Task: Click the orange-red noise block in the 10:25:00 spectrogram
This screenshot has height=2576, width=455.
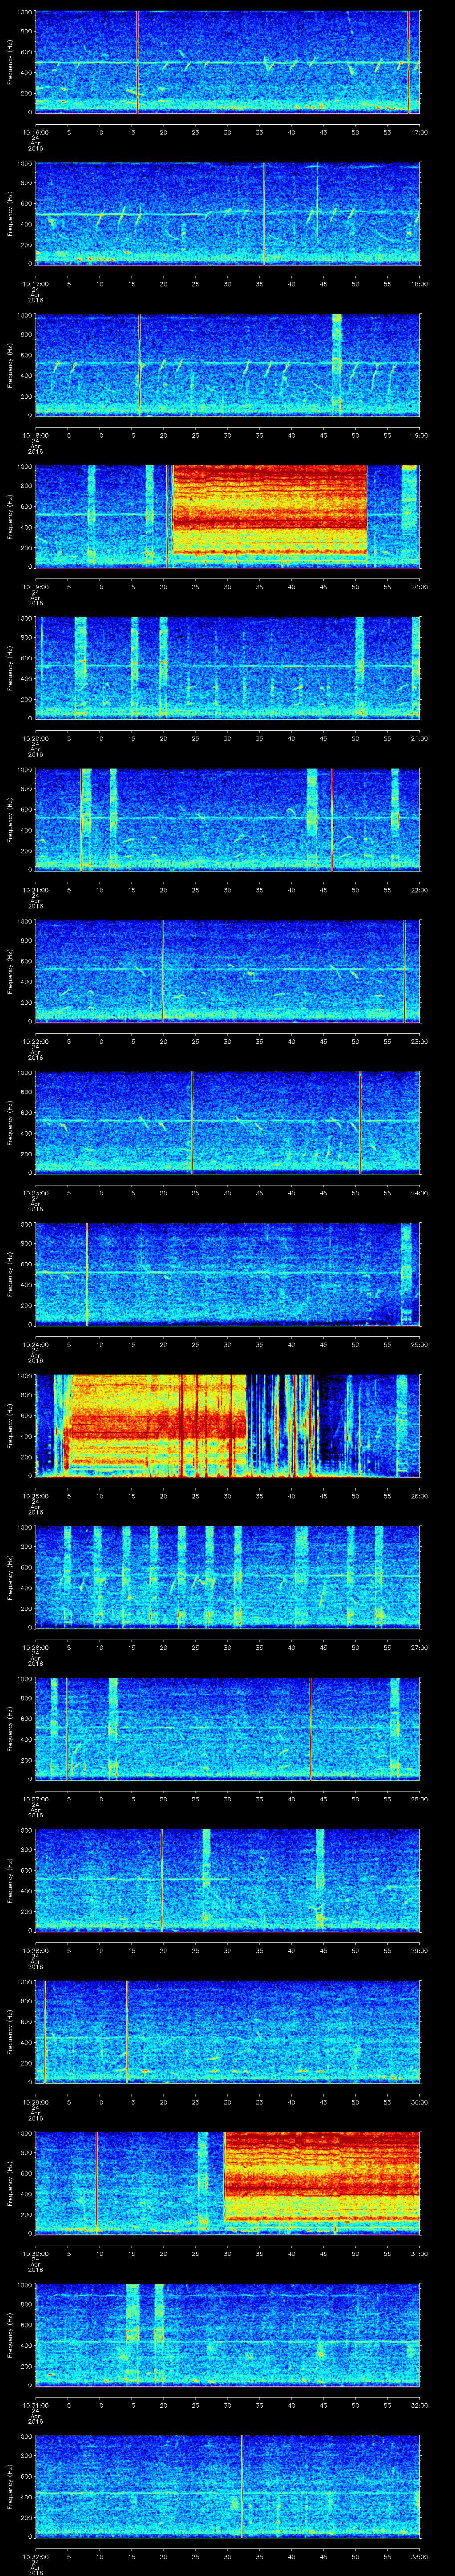Action: pos(155,1425)
